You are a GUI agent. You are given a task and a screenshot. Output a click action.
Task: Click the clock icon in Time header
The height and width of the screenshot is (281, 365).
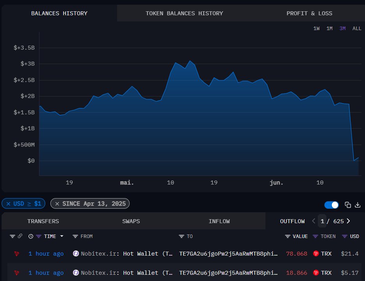pyautogui.click(x=31, y=236)
